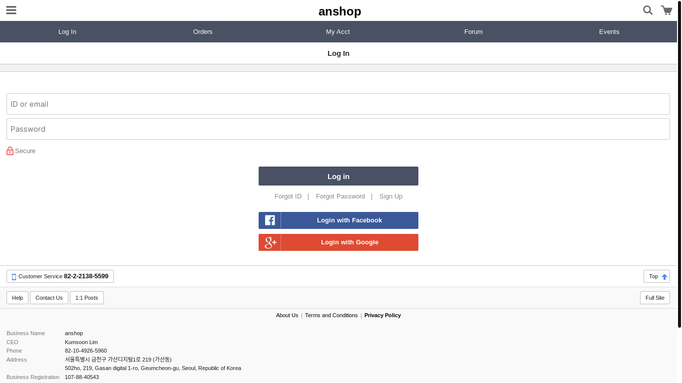
Task: Open the My Acct nav tab
Action: [x=338, y=31]
